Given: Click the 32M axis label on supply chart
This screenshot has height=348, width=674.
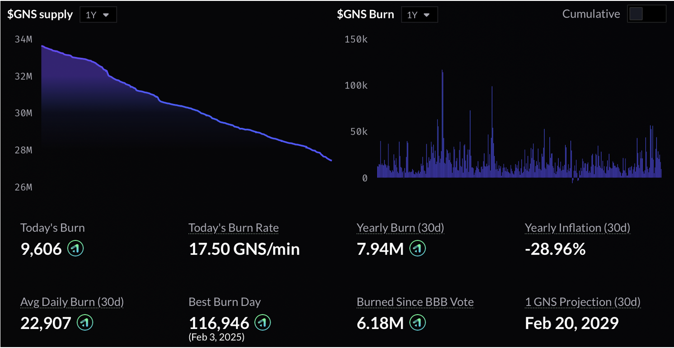Looking at the screenshot, I should click(x=23, y=76).
